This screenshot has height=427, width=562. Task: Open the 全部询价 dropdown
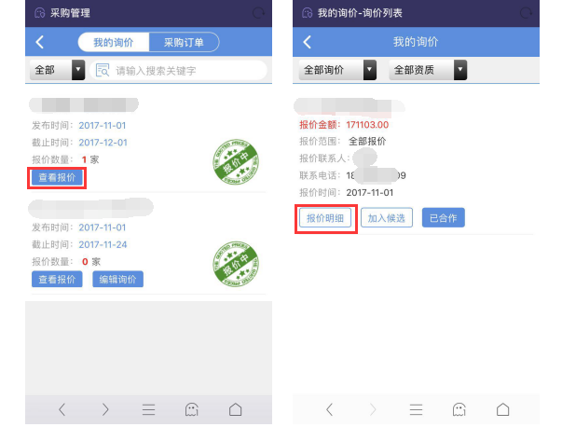click(x=337, y=70)
